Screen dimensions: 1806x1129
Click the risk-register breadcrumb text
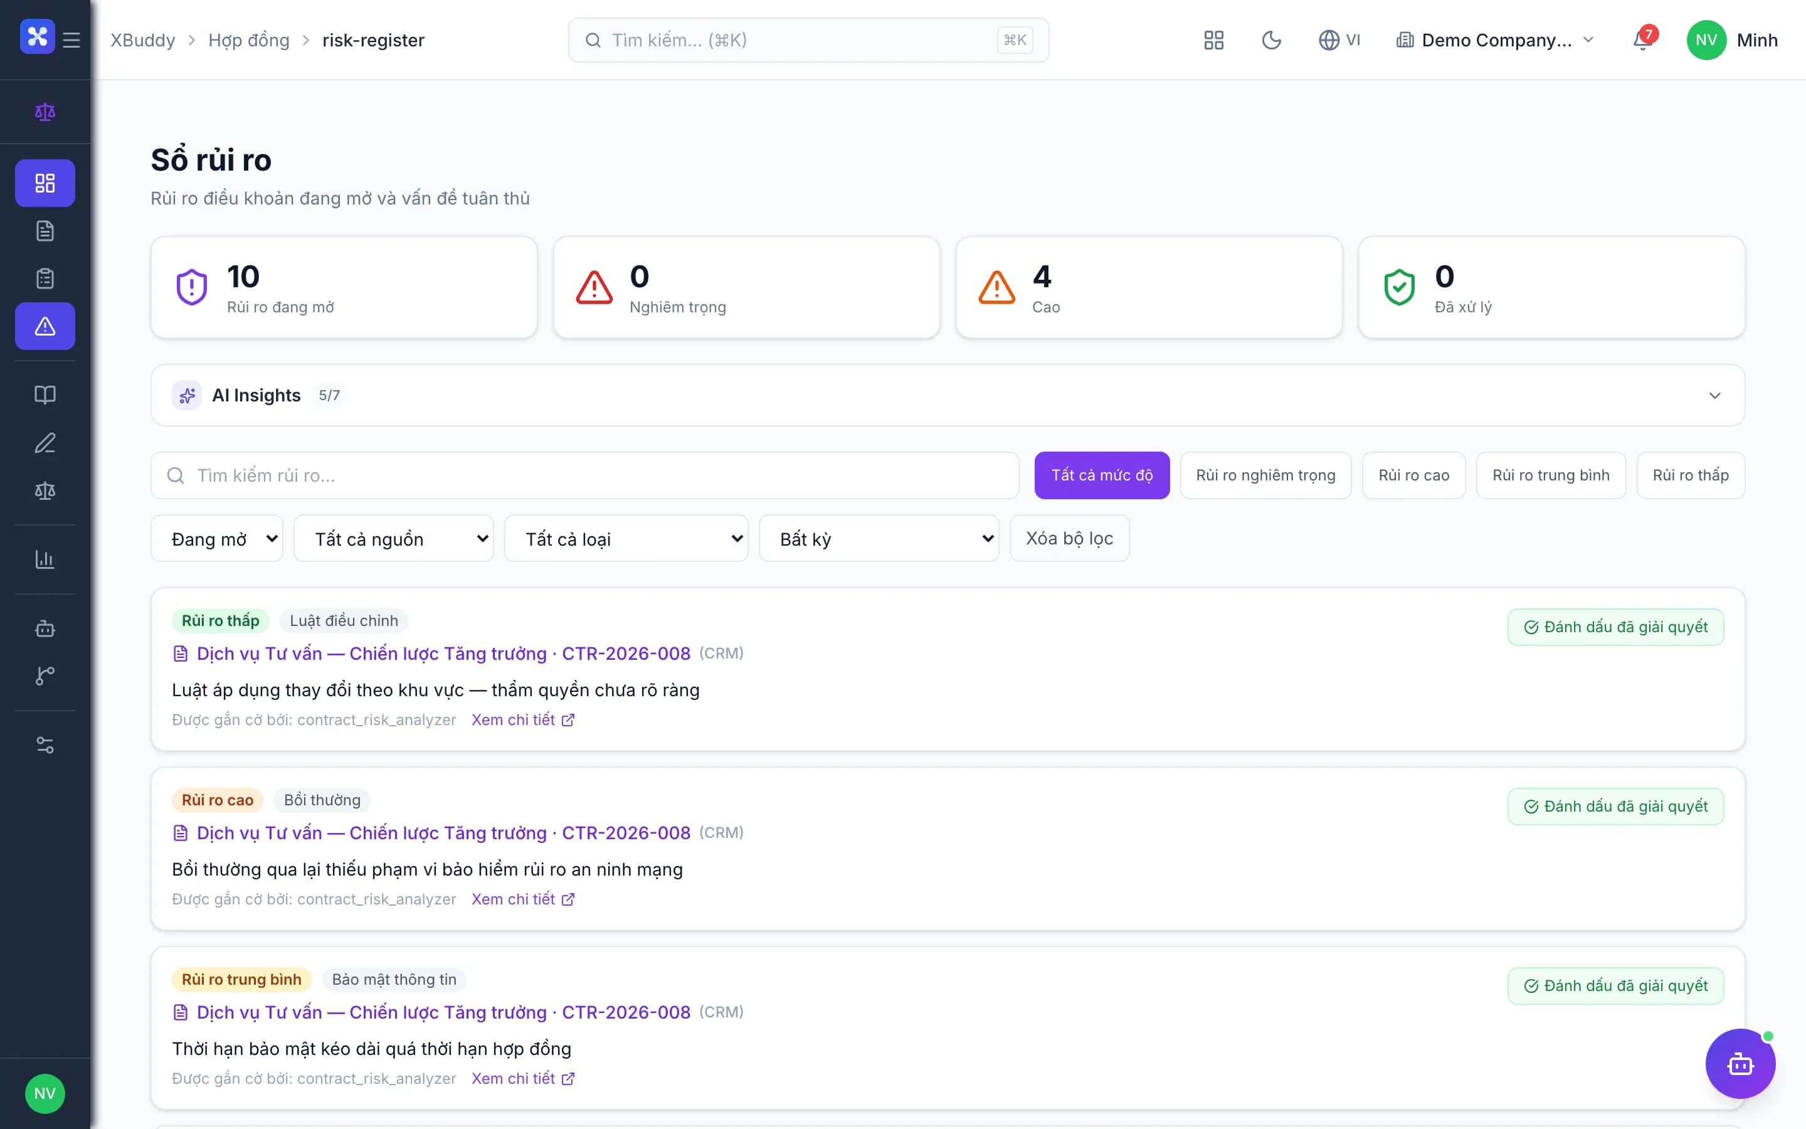(373, 40)
